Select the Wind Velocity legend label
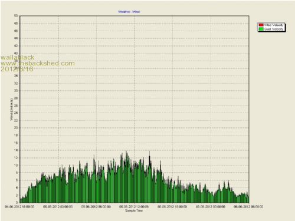The height and width of the screenshot is (221, 295). pyautogui.click(x=274, y=25)
